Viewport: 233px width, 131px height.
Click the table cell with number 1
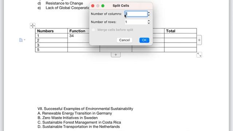tap(51, 36)
